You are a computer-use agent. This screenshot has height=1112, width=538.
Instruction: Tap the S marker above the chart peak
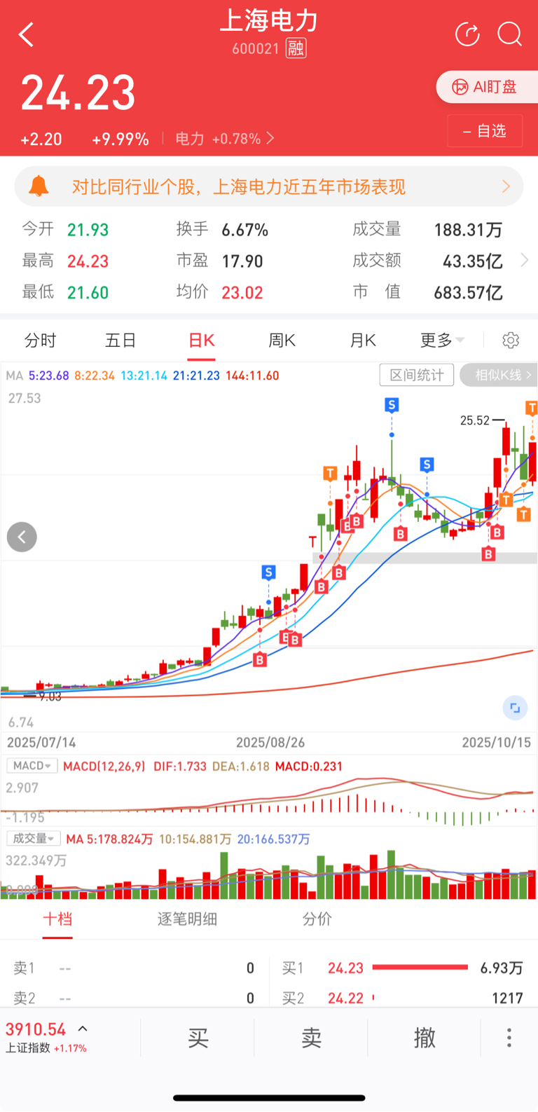click(392, 404)
